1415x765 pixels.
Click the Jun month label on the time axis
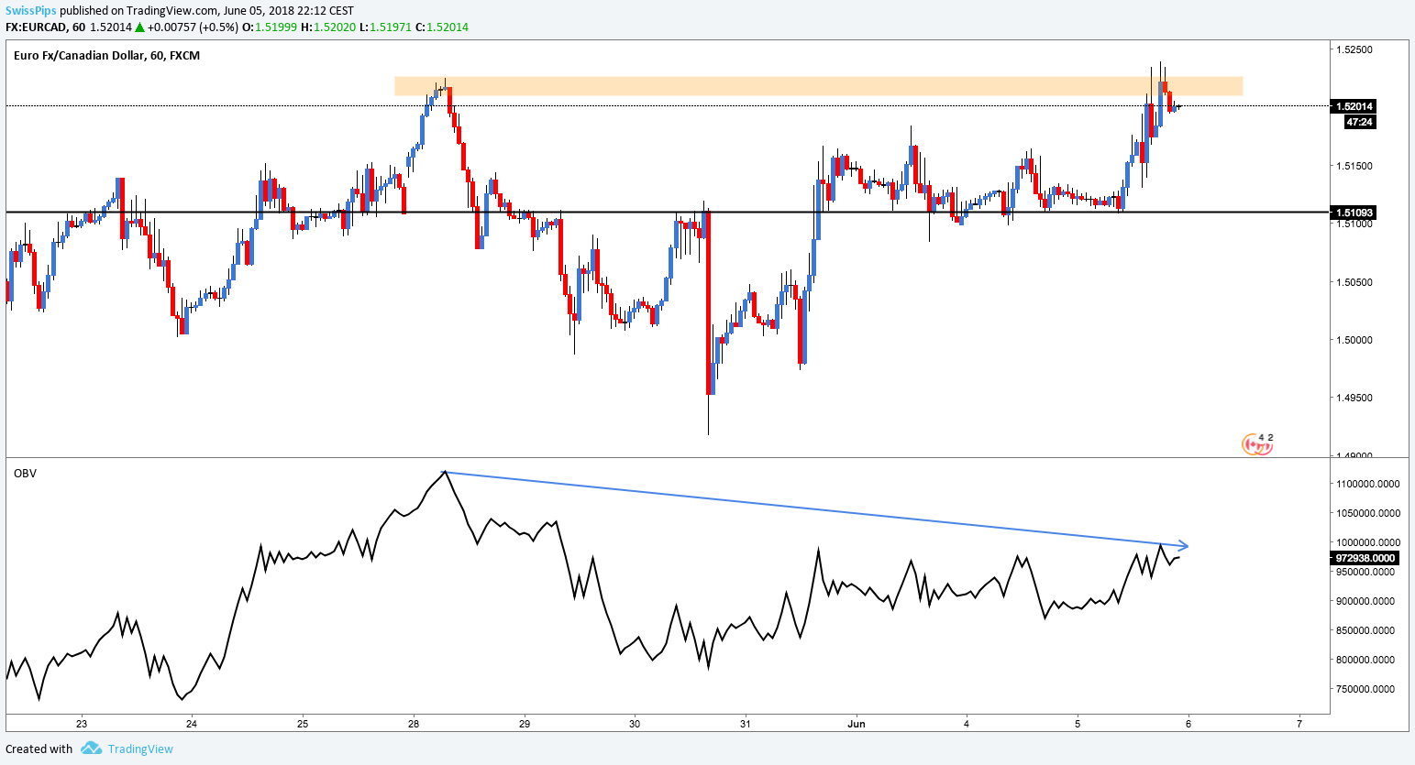857,724
